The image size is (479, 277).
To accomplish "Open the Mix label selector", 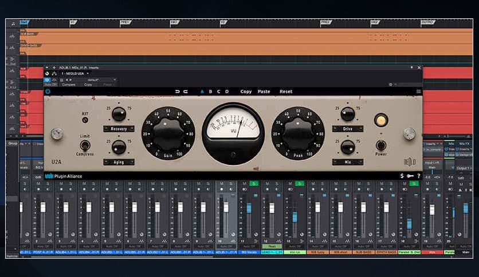I will [x=348, y=162].
